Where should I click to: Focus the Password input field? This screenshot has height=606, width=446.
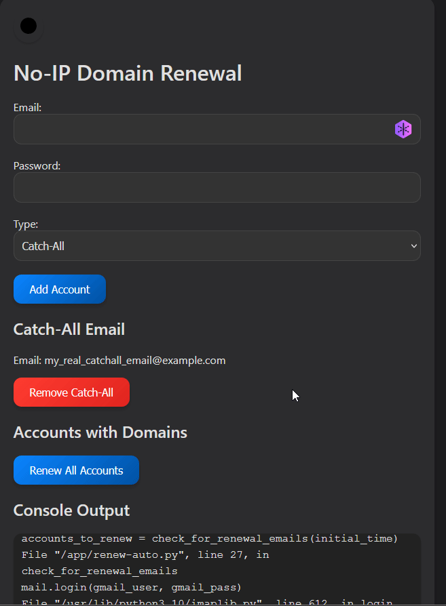pyautogui.click(x=217, y=188)
